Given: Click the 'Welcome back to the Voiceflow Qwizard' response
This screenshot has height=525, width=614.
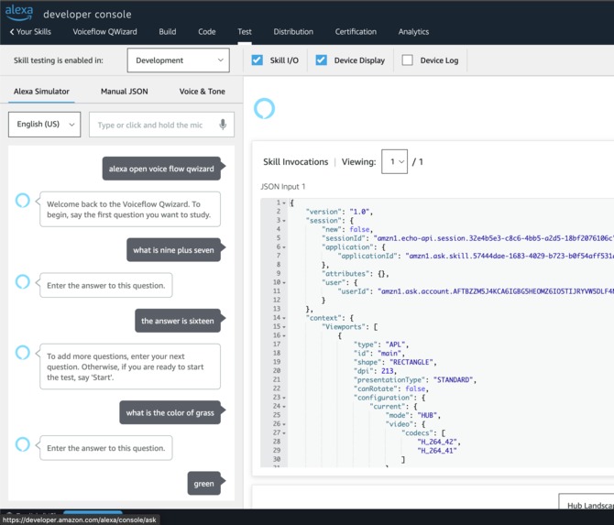Looking at the screenshot, I should 130,209.
